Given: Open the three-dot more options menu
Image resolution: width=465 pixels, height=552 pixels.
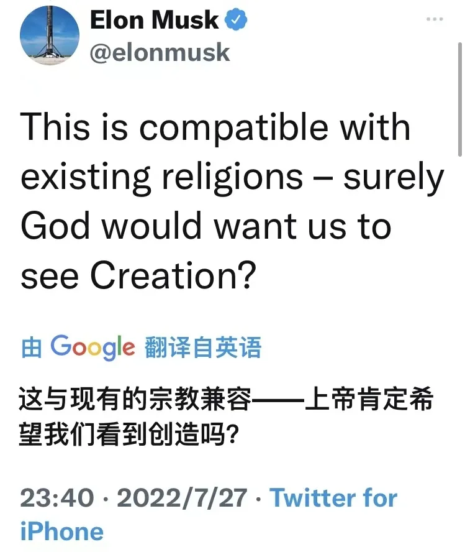Looking at the screenshot, I should point(434,20).
